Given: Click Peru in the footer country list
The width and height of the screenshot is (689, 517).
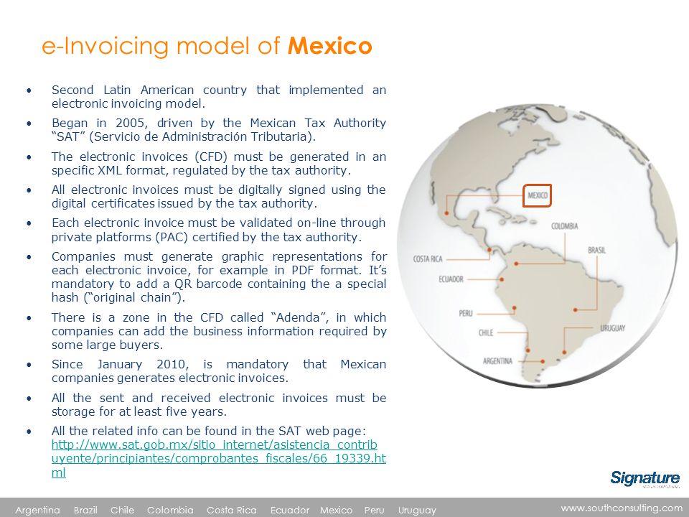Looking at the screenshot, I should [375, 510].
